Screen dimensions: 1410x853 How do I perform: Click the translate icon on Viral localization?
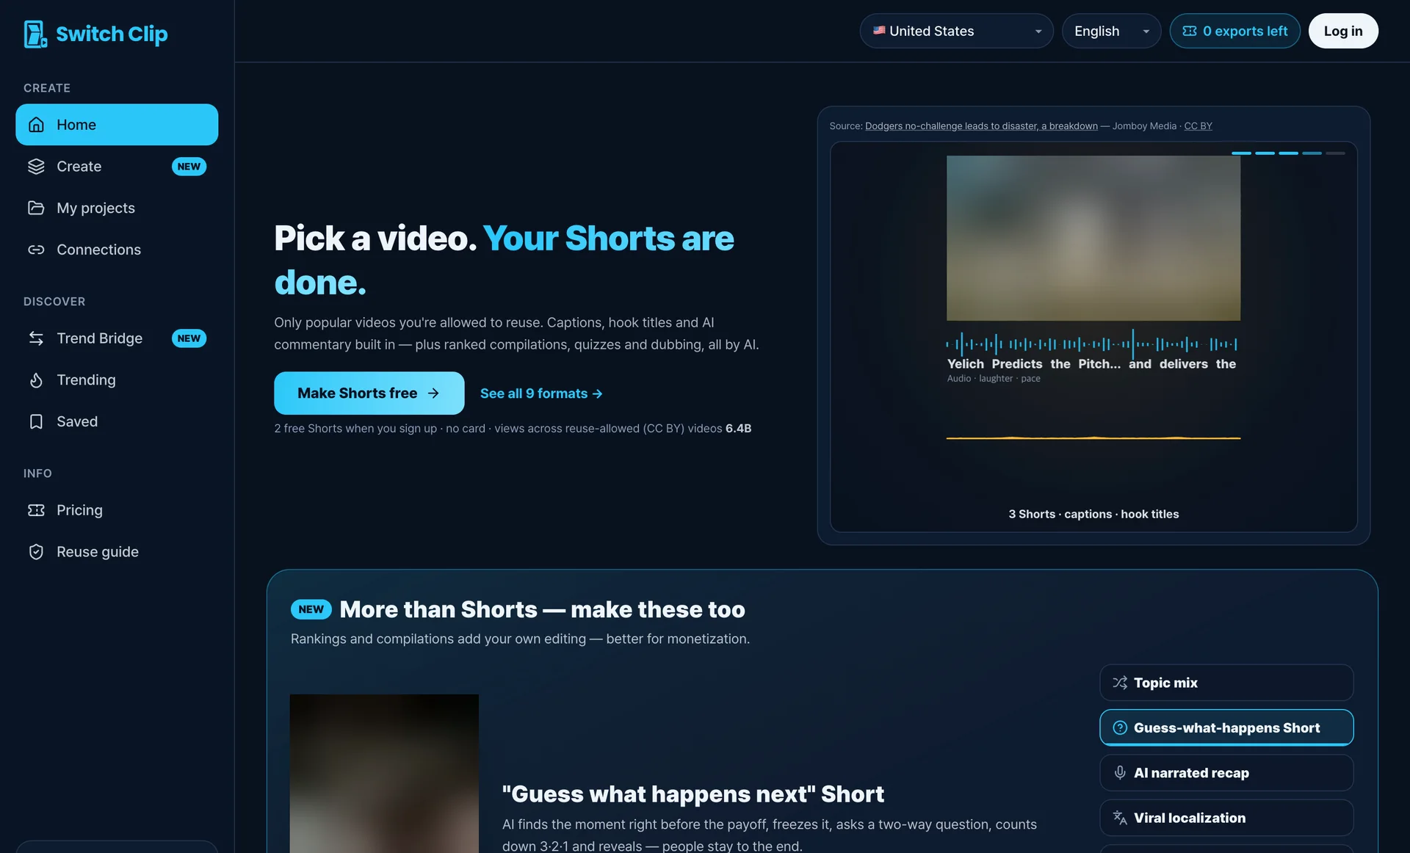(x=1120, y=818)
